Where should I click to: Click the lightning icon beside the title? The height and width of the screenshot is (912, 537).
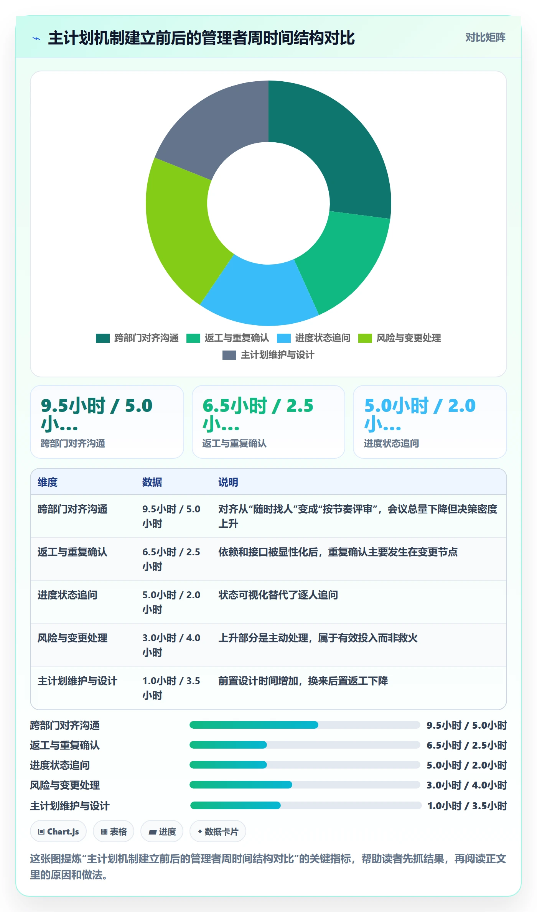point(36,38)
